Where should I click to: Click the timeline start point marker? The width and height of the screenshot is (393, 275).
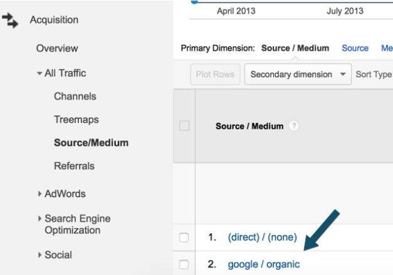click(x=194, y=1)
